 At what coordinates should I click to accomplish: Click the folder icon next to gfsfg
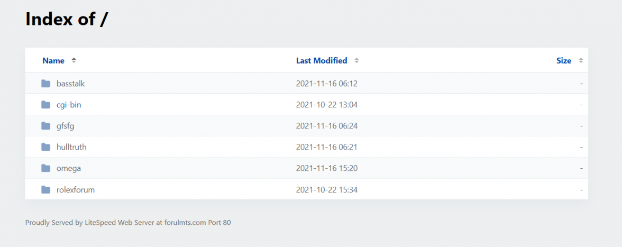46,126
